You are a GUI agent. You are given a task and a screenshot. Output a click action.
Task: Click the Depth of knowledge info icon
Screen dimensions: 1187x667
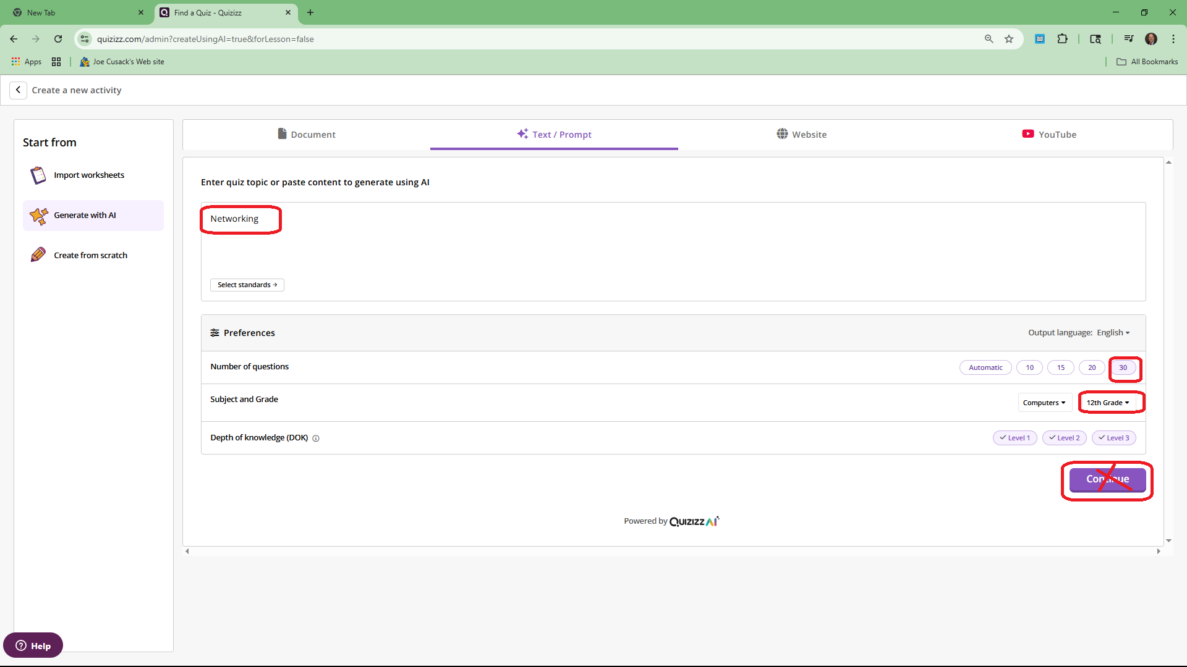[316, 438]
